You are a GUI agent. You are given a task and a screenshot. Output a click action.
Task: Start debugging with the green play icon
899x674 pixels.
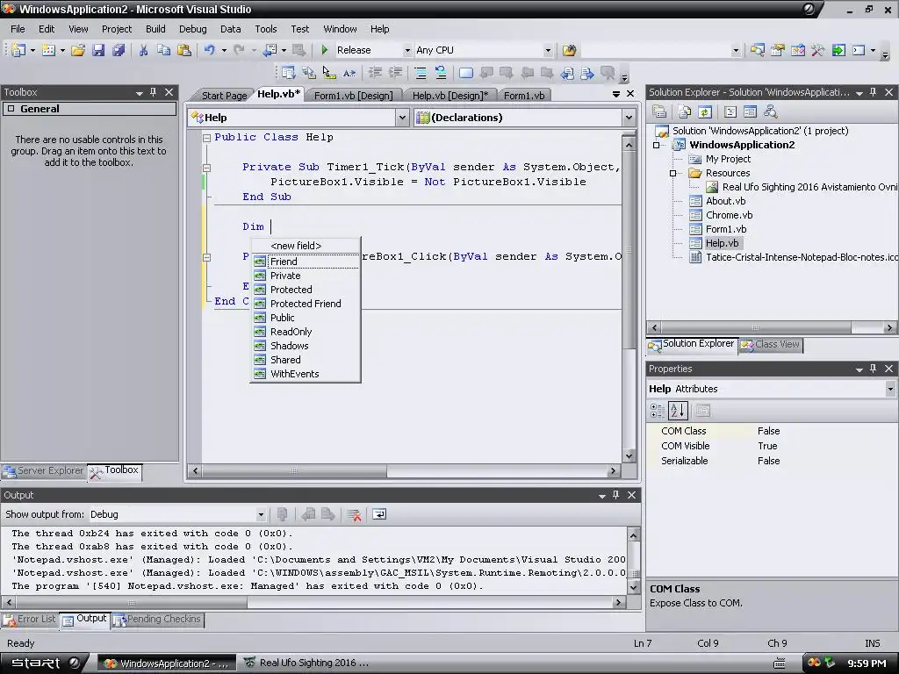[x=325, y=50]
